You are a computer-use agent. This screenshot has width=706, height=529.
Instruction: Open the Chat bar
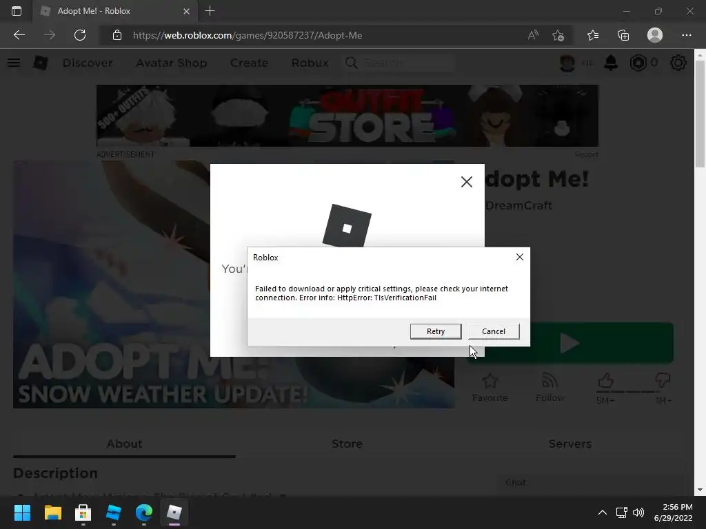(x=590, y=483)
